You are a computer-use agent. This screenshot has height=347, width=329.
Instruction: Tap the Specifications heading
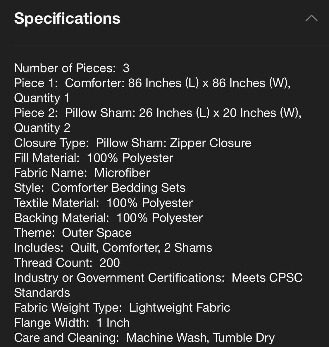[x=67, y=18]
